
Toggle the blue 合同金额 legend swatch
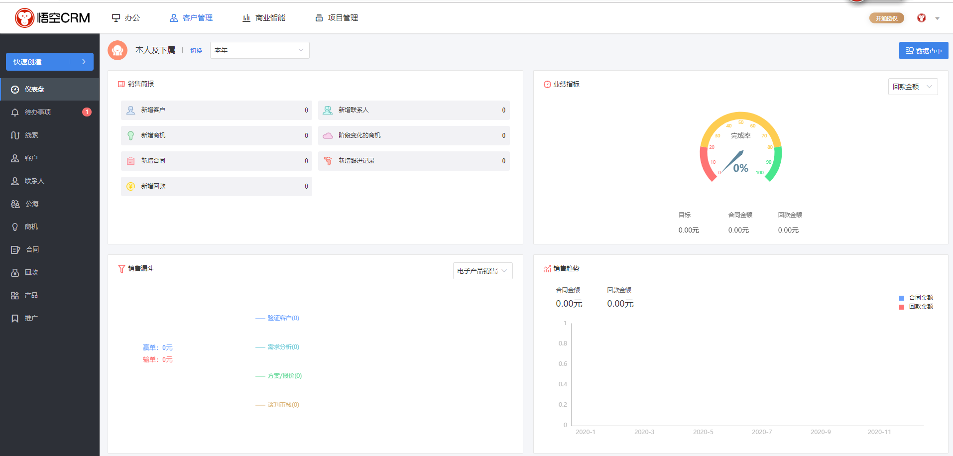902,298
